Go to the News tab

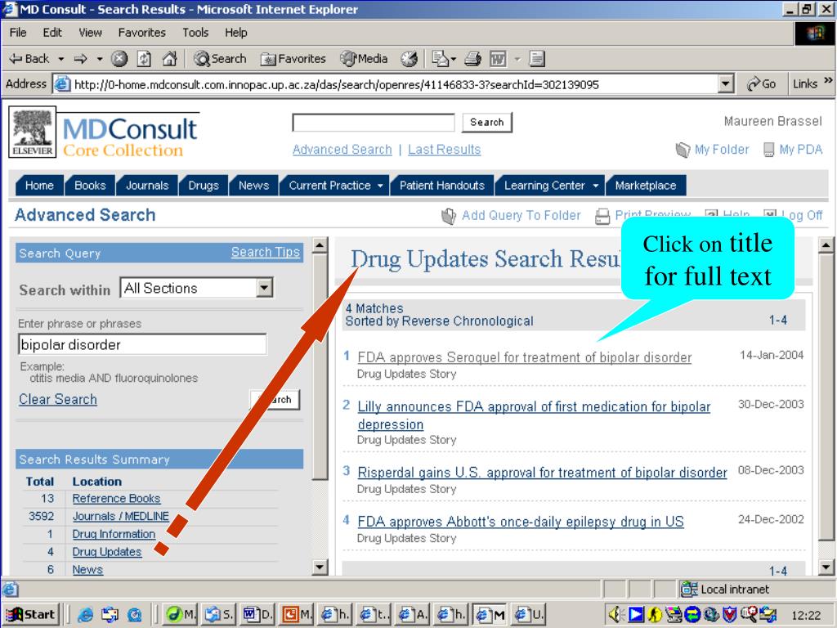[253, 186]
